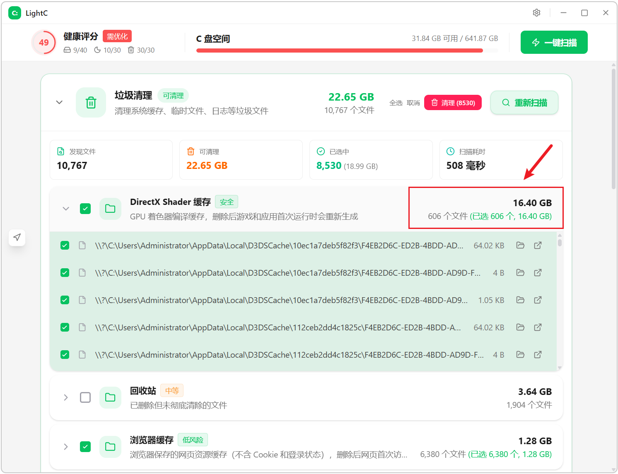This screenshot has width=618, height=474.
Task: Click the trash icon beside 30/30
Action: click(131, 50)
